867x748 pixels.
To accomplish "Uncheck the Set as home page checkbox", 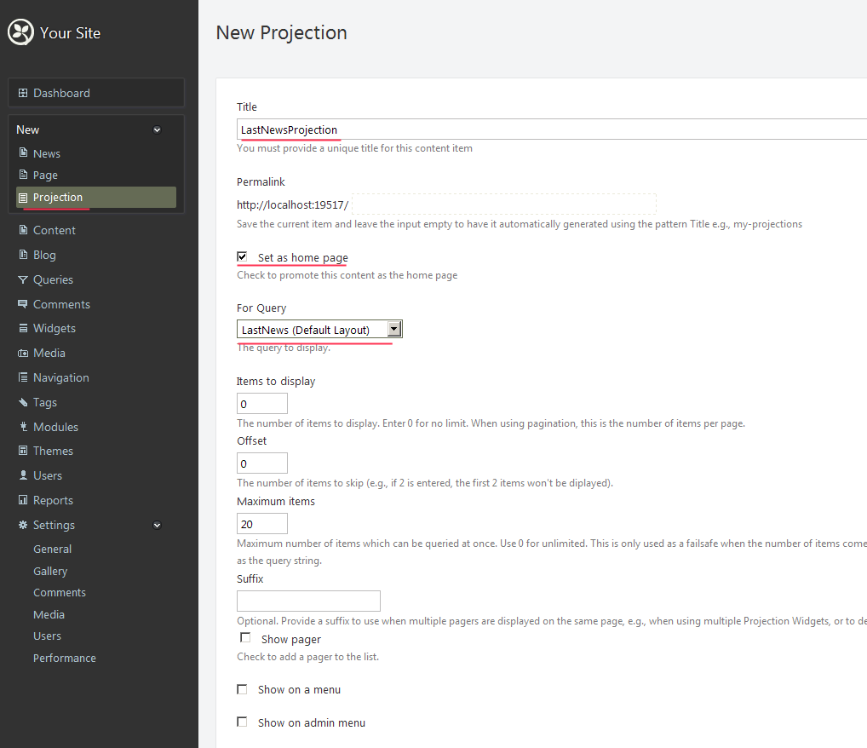I will tap(243, 256).
